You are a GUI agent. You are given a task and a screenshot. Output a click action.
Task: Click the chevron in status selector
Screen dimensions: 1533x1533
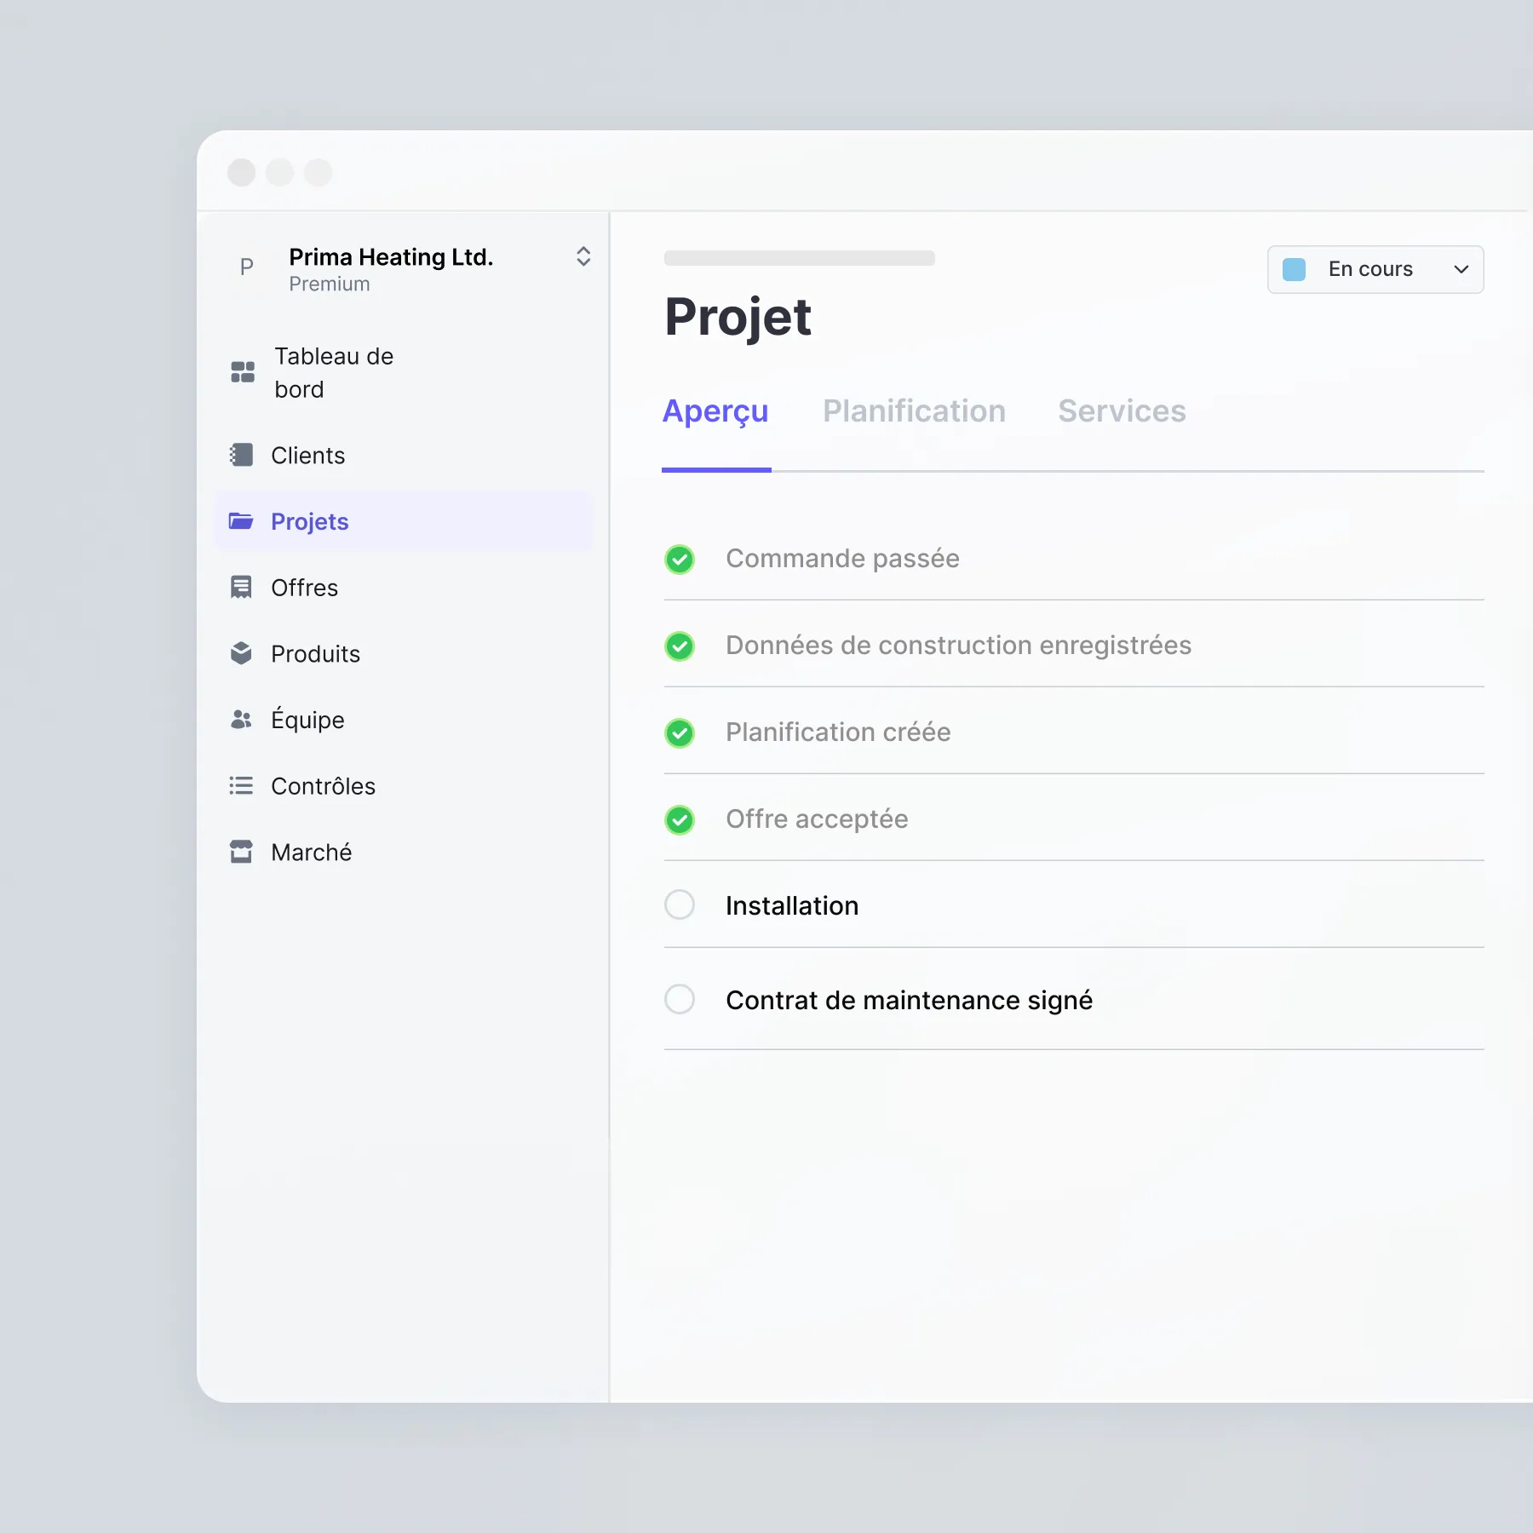[1461, 269]
